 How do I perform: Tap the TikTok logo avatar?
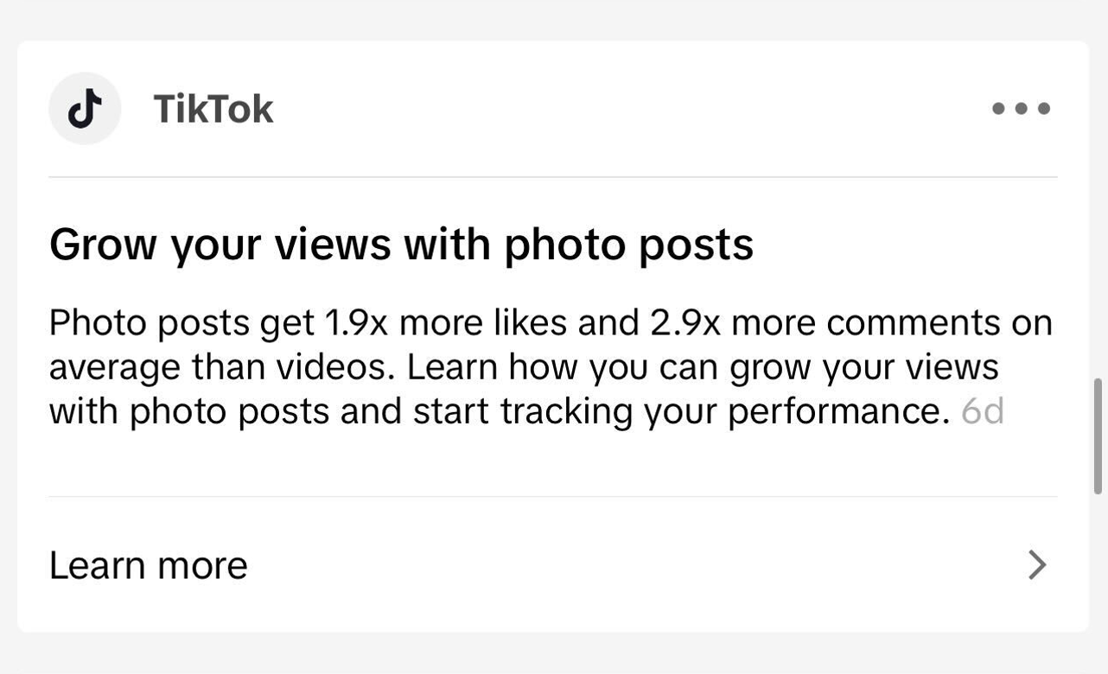point(85,109)
